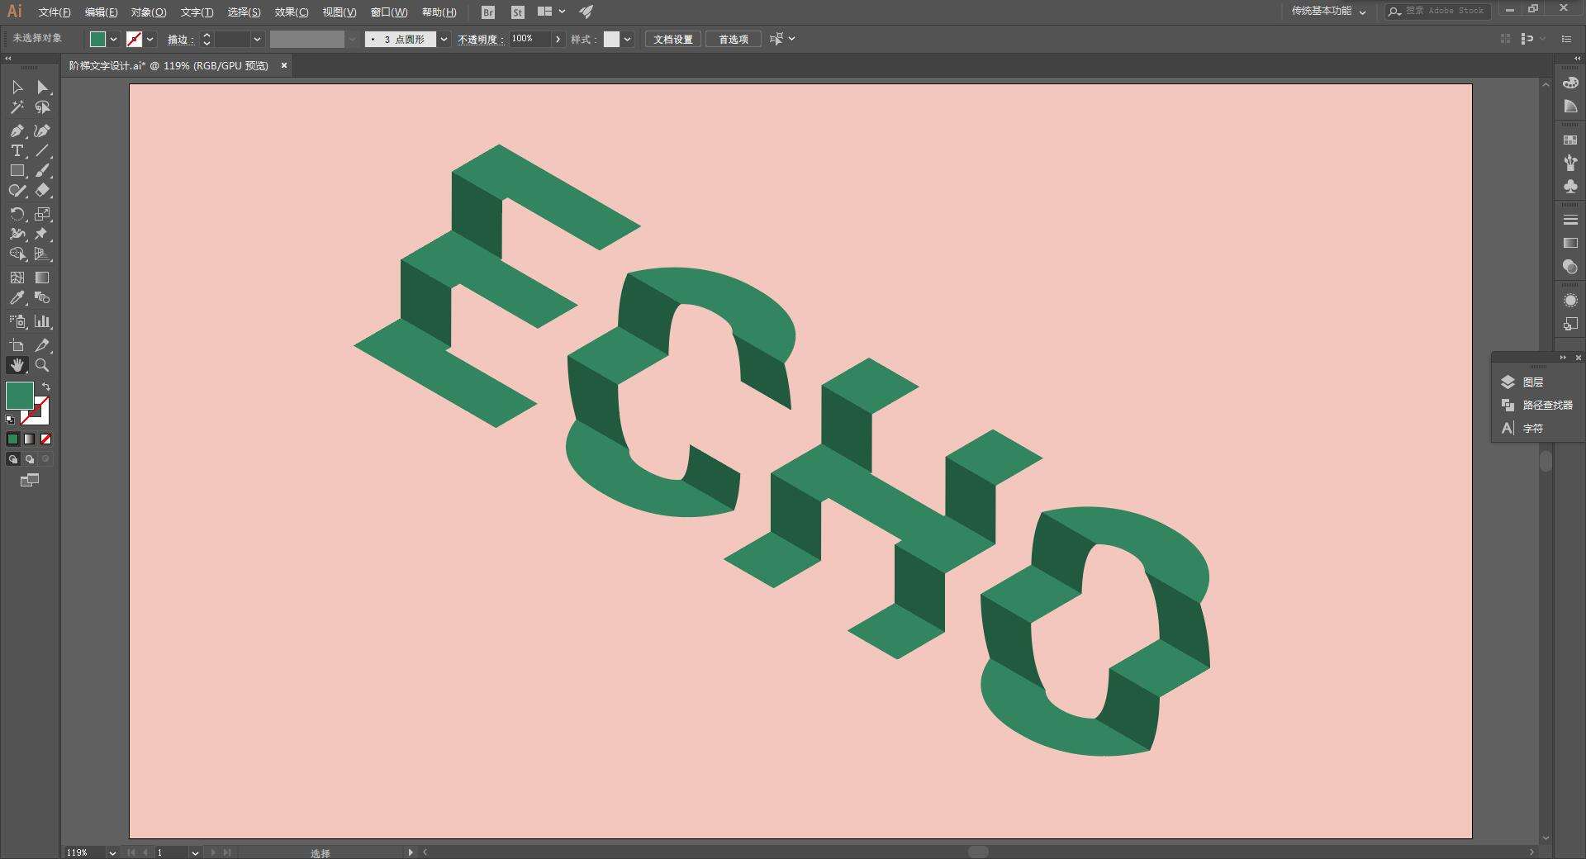Image resolution: width=1586 pixels, height=859 pixels.
Task: Open the 效果 menu
Action: pyautogui.click(x=291, y=12)
